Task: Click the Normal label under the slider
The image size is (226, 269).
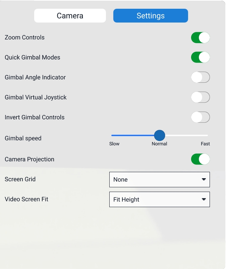Action: (159, 144)
